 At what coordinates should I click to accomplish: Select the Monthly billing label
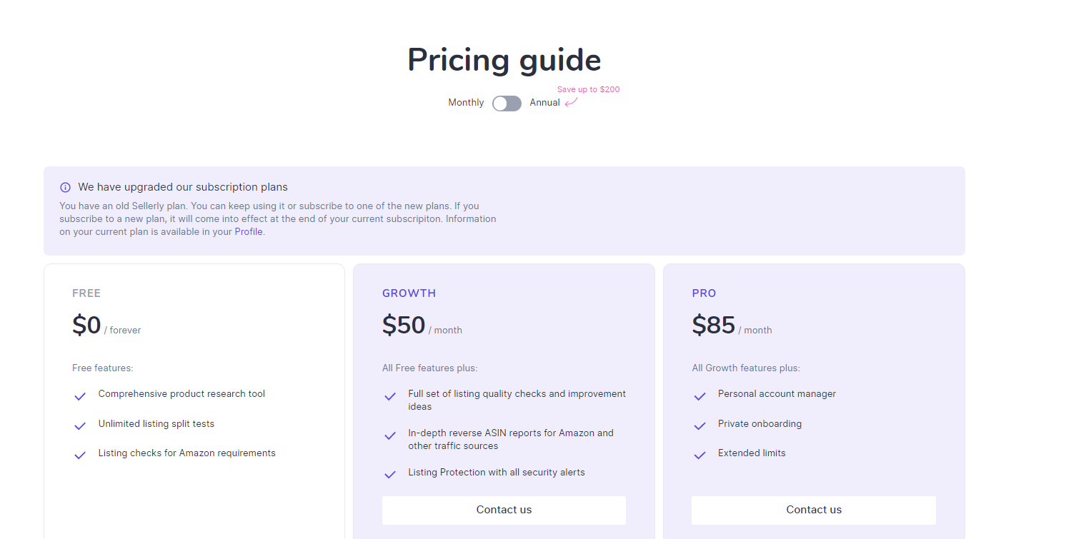(466, 103)
